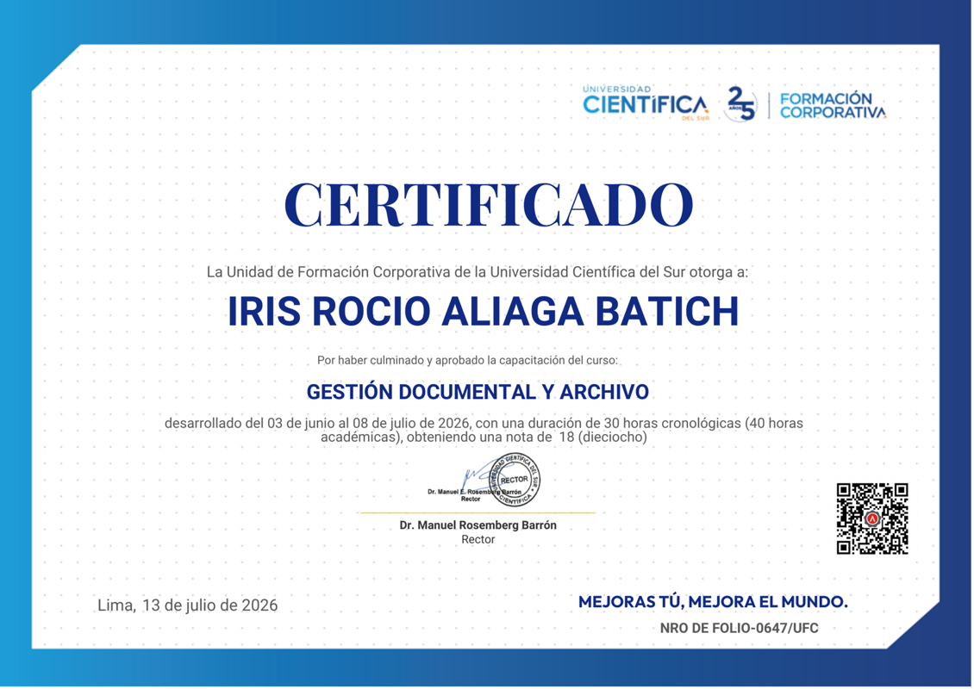Click the line 'desarrollado del 03 de junio'
This screenshot has height=689, width=974.
tap(484, 424)
